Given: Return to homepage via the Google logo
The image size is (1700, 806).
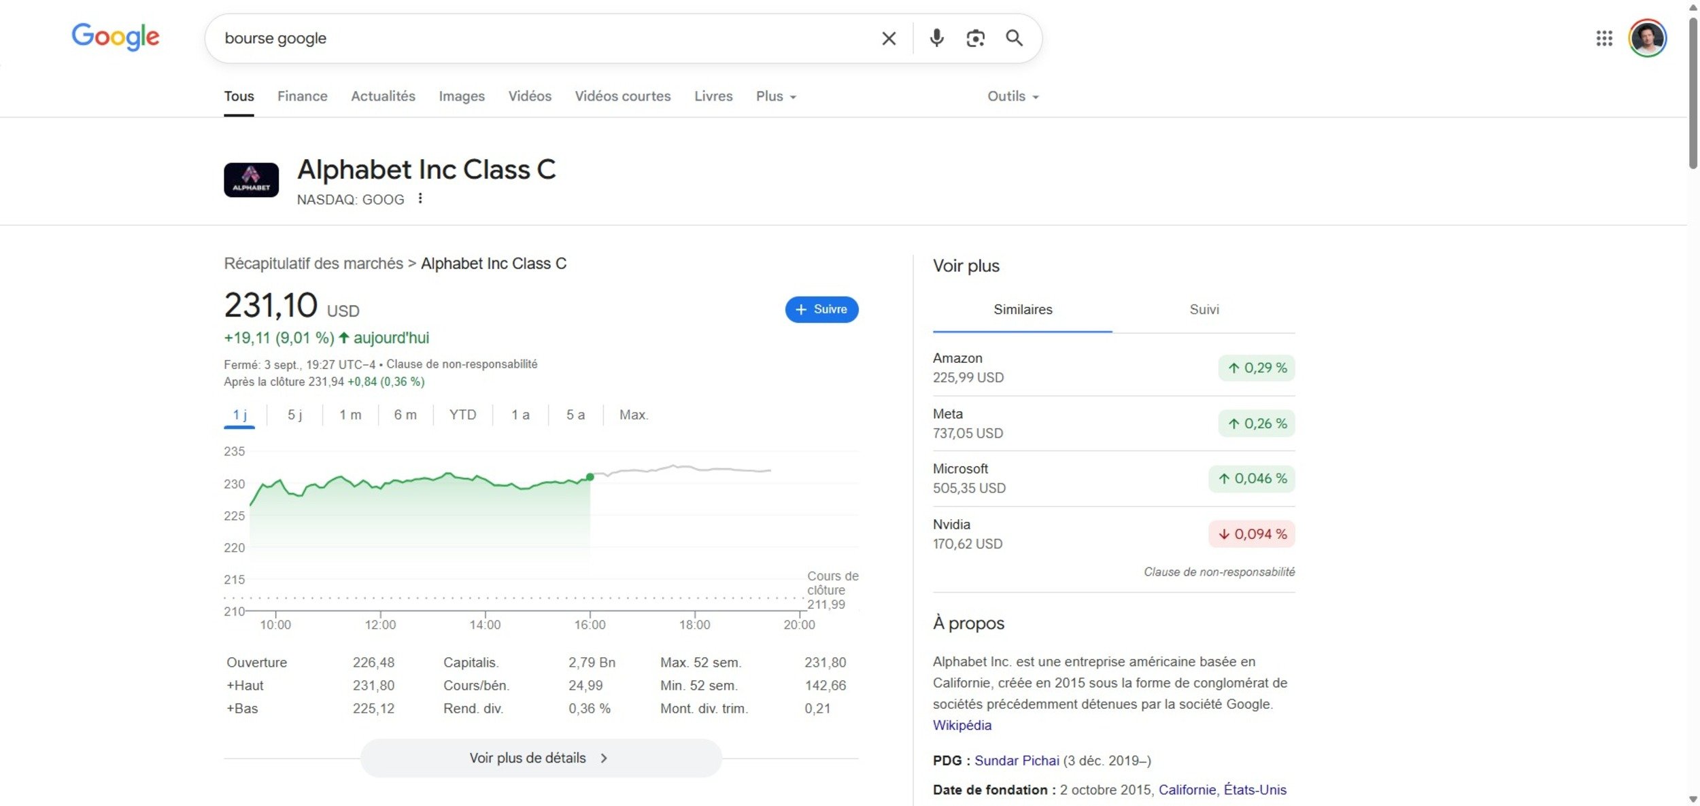Looking at the screenshot, I should pyautogui.click(x=115, y=37).
